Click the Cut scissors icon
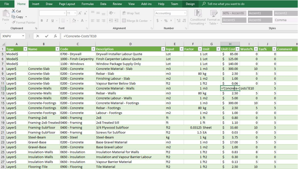The width and height of the screenshot is (298, 169). coord(14,11)
